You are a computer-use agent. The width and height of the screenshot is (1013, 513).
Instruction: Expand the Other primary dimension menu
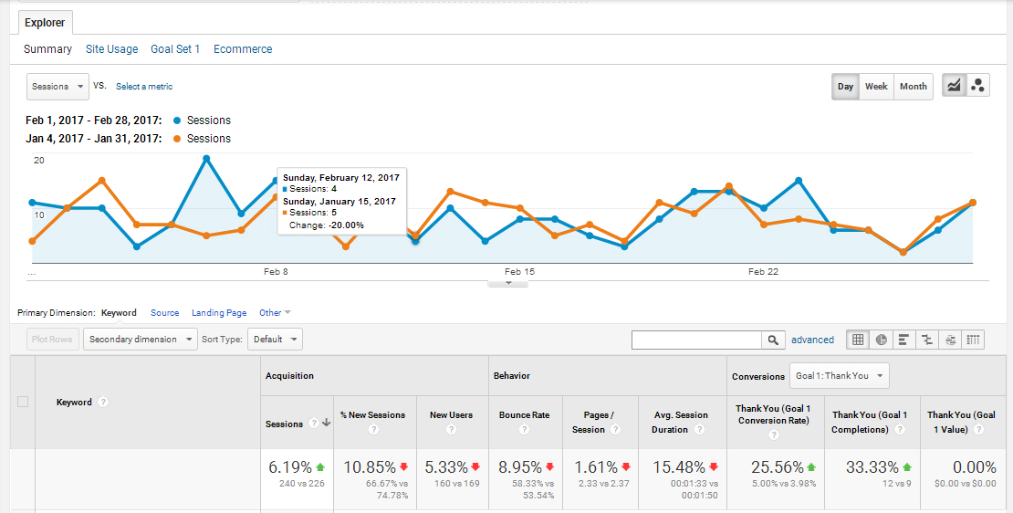click(x=275, y=313)
